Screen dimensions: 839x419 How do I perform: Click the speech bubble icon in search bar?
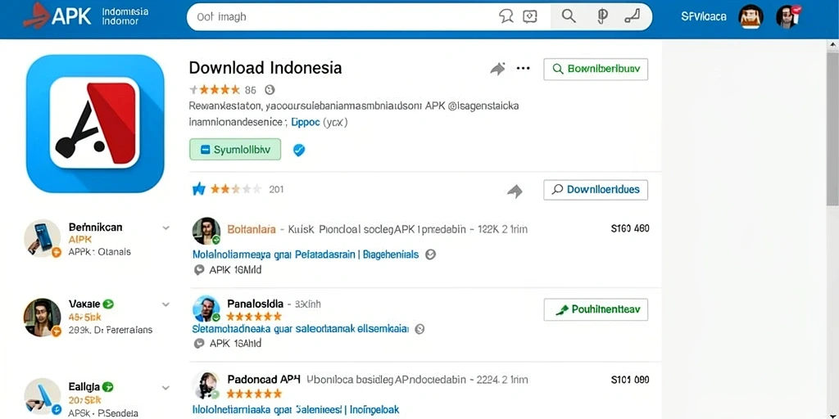click(x=506, y=16)
